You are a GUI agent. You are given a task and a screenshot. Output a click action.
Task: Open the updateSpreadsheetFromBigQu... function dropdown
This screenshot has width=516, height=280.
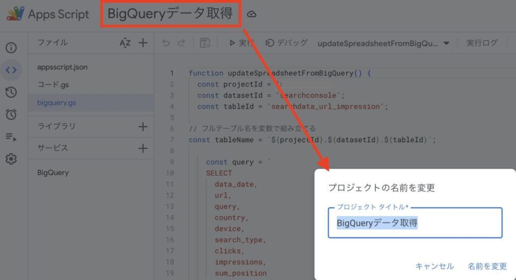tap(383, 43)
